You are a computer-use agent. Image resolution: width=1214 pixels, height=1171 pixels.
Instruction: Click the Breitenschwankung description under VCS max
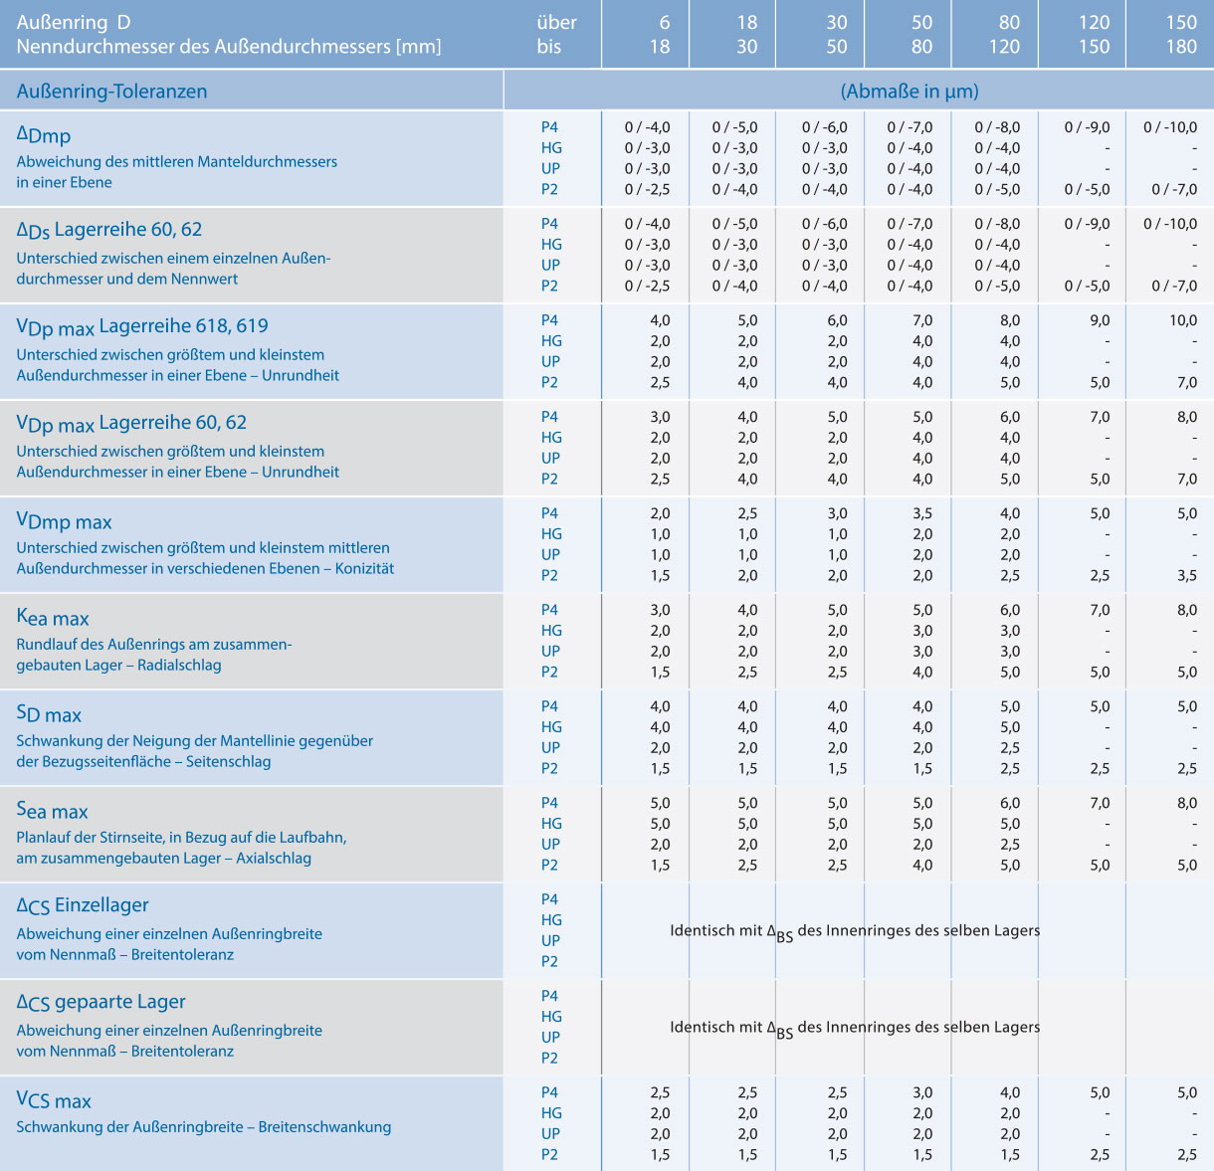click(x=203, y=1127)
